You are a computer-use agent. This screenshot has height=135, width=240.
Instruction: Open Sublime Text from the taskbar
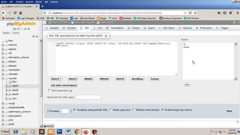click(42, 132)
